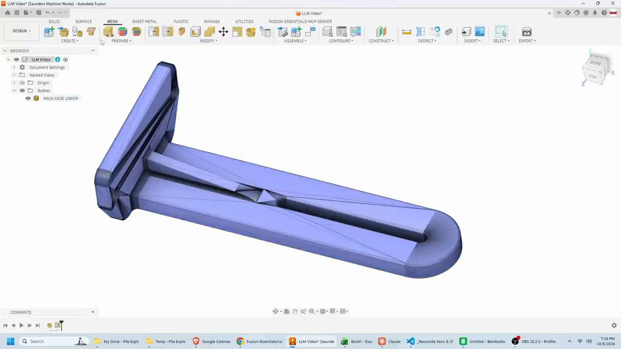This screenshot has height=349, width=621.
Task: Activate the Pan hand tool
Action: coord(295,311)
